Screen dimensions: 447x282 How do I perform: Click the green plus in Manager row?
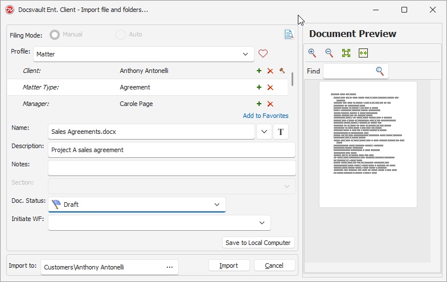(259, 104)
